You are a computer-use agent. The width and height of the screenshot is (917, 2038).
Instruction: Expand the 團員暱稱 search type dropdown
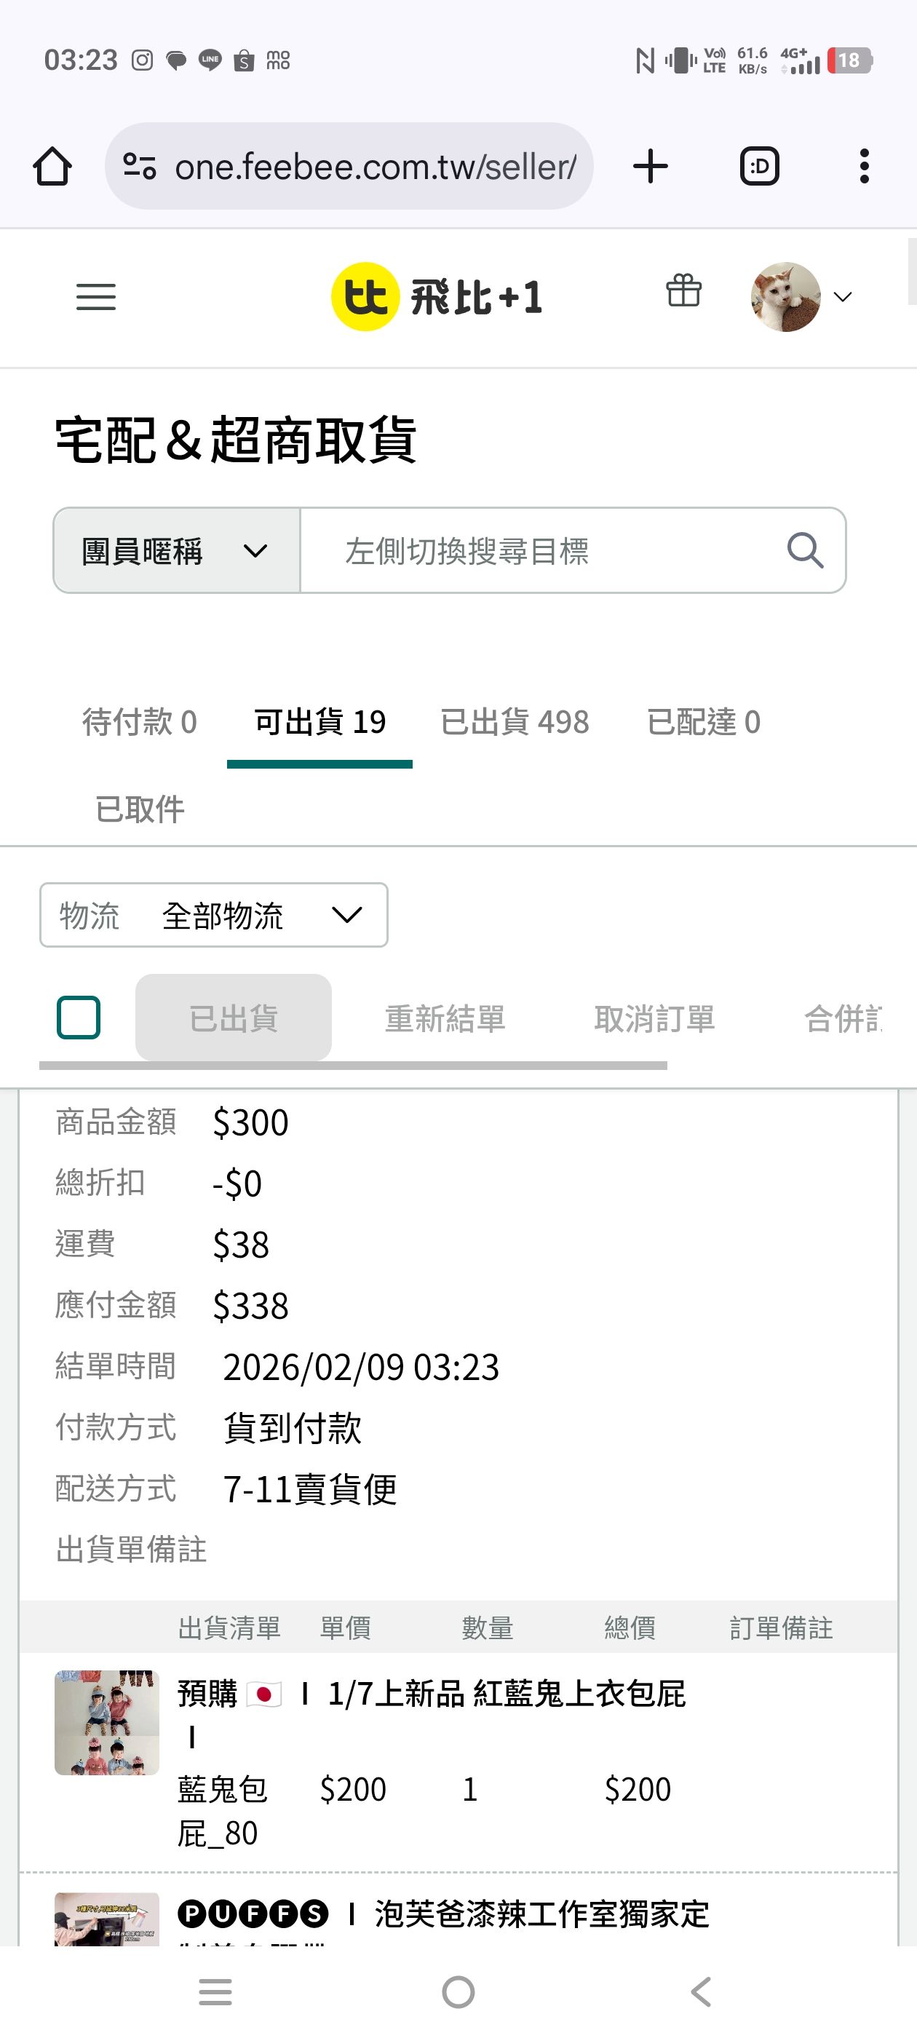(x=176, y=551)
